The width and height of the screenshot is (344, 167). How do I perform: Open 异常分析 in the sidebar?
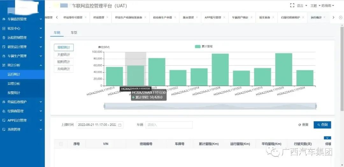coord(22,83)
